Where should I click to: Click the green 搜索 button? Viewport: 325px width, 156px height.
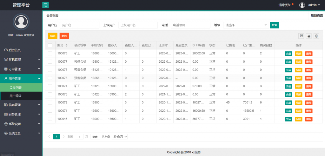[275, 25]
